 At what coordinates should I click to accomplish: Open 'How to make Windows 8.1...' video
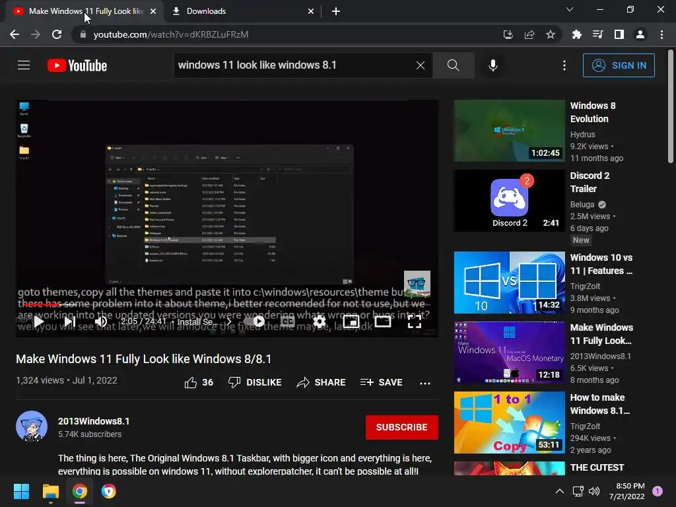[509, 422]
